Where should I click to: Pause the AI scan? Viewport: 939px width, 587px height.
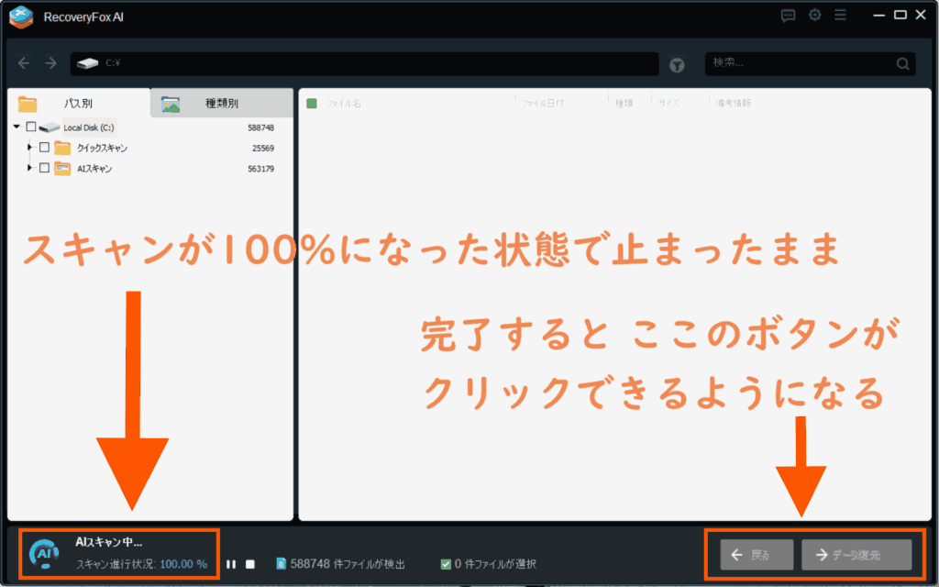point(231,564)
